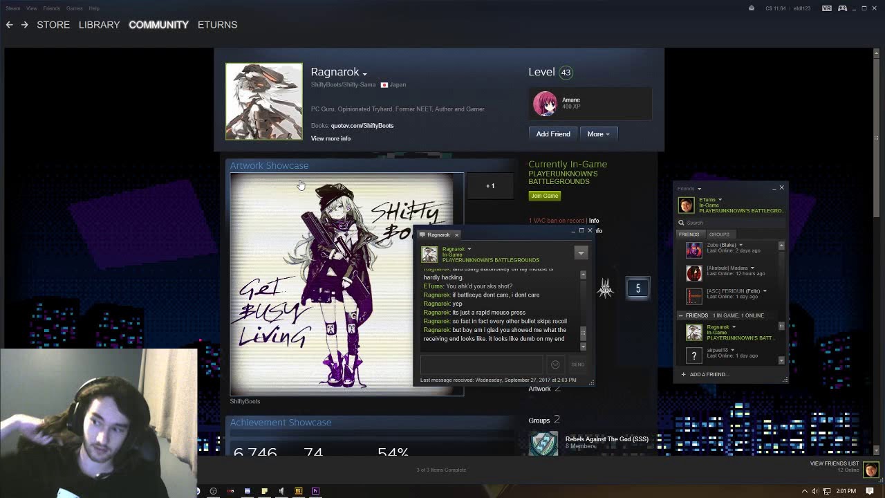Click the badge icon beside the 5 badge
This screenshot has width=885, height=498.
coord(606,288)
